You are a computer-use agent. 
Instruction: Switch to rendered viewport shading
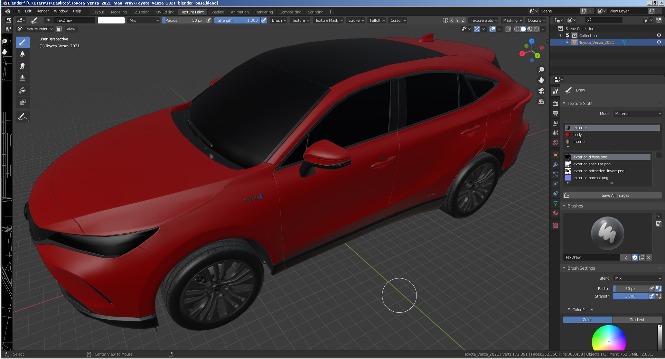[536, 29]
